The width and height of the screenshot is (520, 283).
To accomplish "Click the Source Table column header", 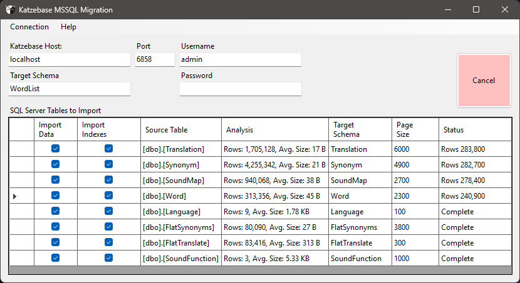I will pos(181,129).
